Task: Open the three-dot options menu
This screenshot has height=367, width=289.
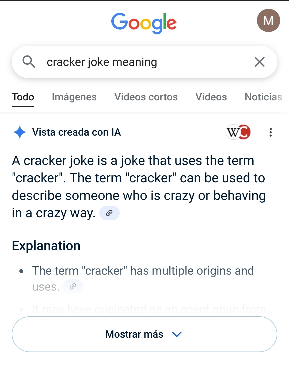Action: 271,132
